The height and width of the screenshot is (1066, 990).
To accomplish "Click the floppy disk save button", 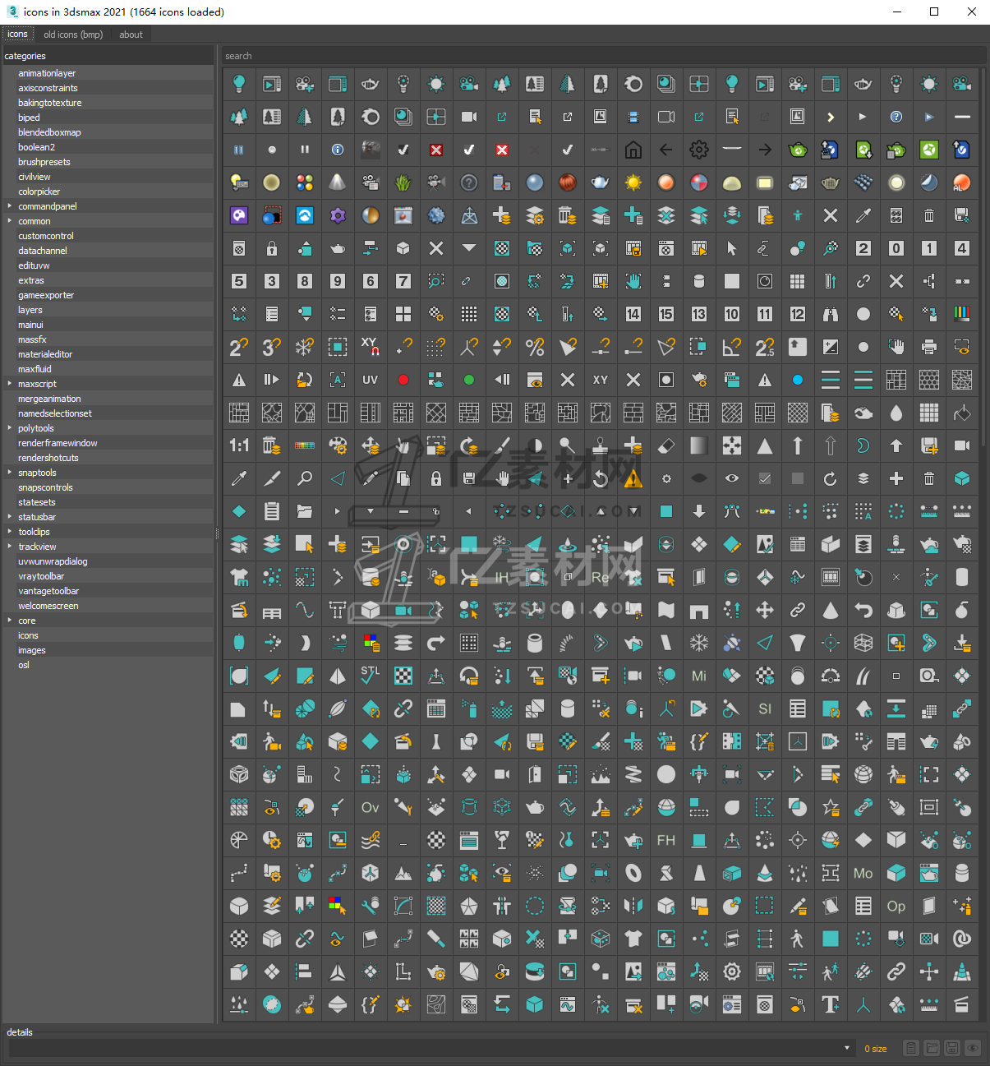I will [x=952, y=1048].
